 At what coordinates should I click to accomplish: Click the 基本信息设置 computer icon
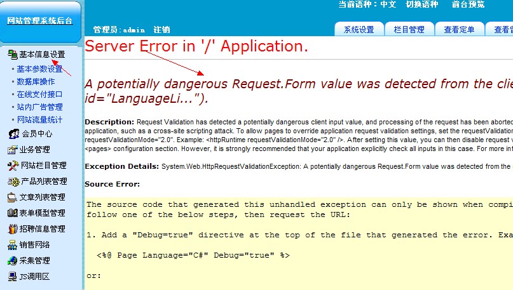pyautogui.click(x=12, y=55)
